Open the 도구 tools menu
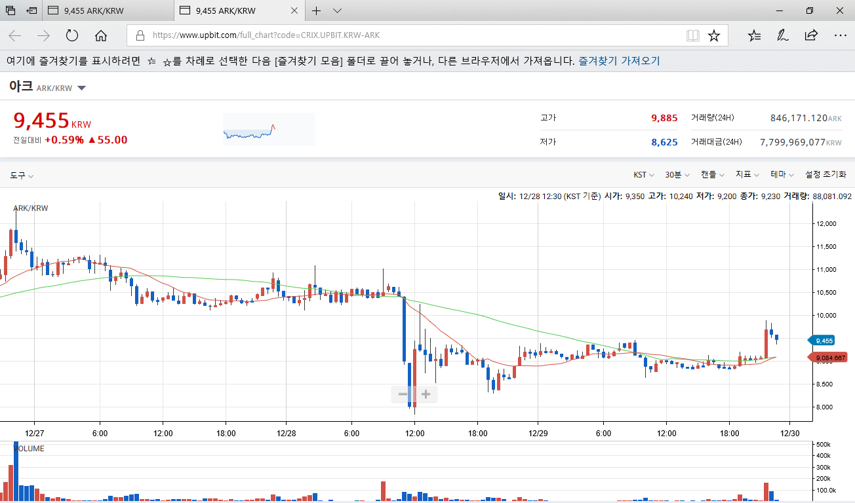 click(x=18, y=174)
